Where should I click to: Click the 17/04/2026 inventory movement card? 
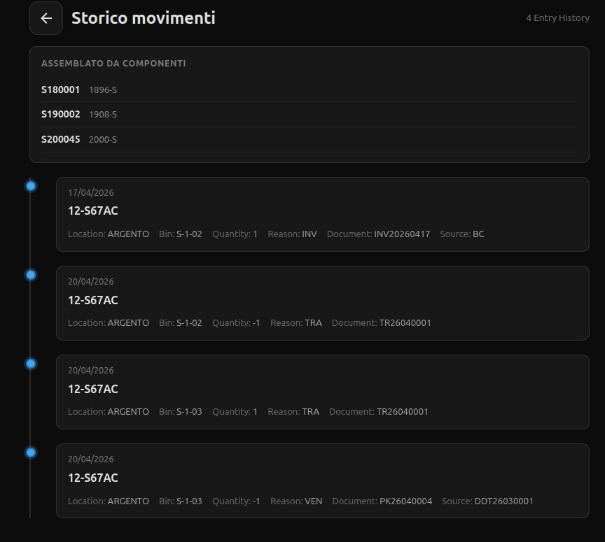[323, 214]
